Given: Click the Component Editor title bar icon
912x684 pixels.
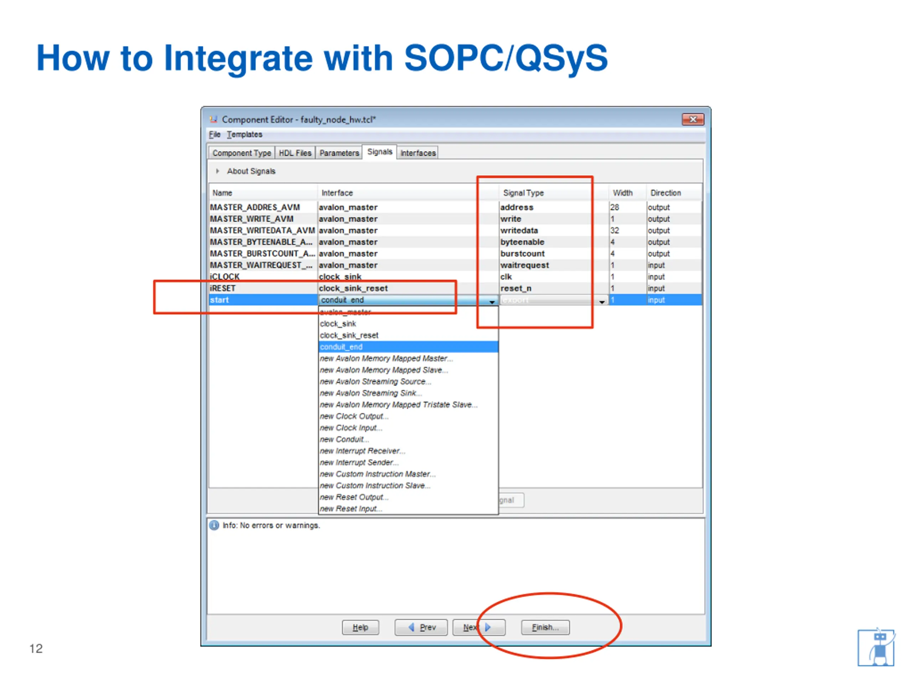Looking at the screenshot, I should click(x=213, y=119).
